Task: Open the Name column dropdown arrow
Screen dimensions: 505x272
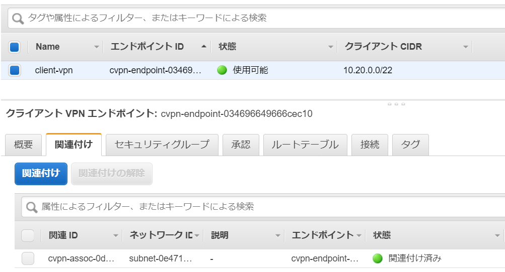Action: [x=96, y=47]
